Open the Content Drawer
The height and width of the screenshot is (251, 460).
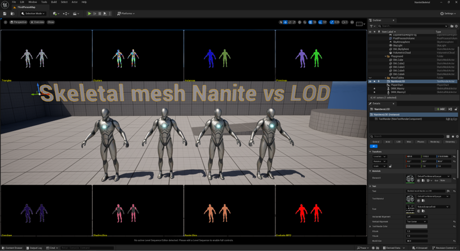click(x=12, y=248)
